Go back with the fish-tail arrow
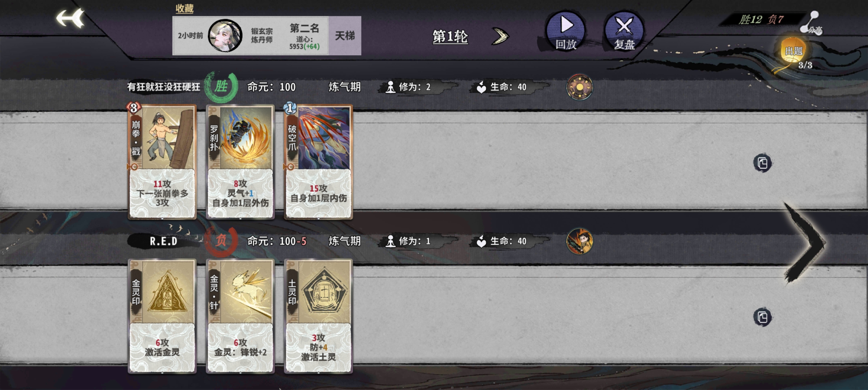 coord(70,18)
